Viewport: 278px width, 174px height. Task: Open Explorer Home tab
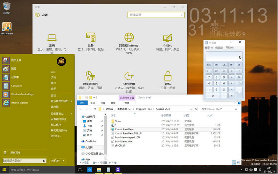click(92, 103)
